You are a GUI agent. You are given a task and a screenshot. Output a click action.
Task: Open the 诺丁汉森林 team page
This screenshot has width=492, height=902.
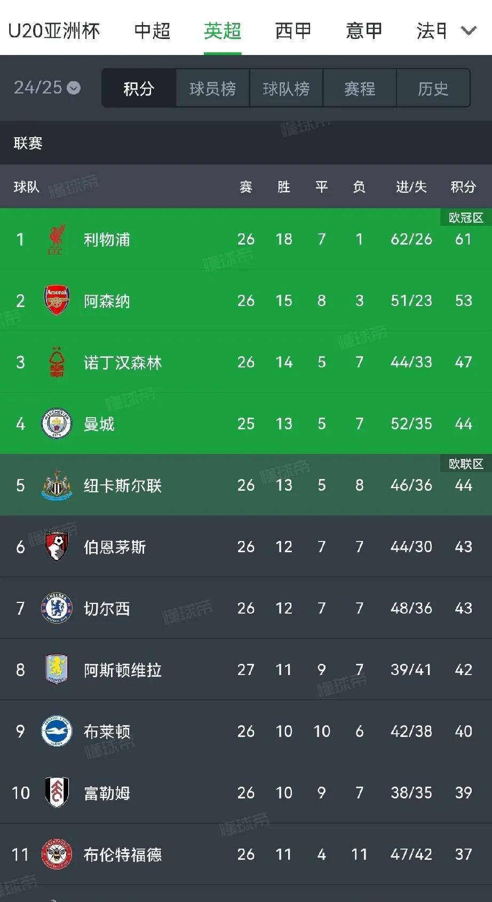(x=122, y=362)
